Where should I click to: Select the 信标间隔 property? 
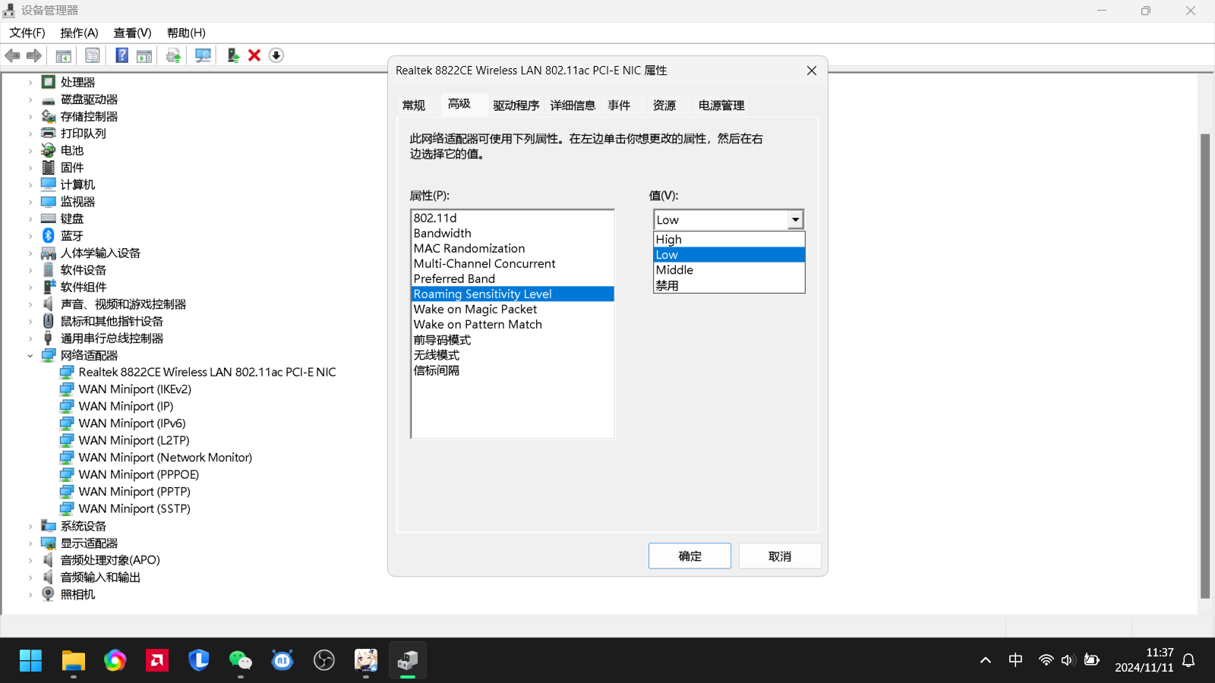(x=513, y=370)
